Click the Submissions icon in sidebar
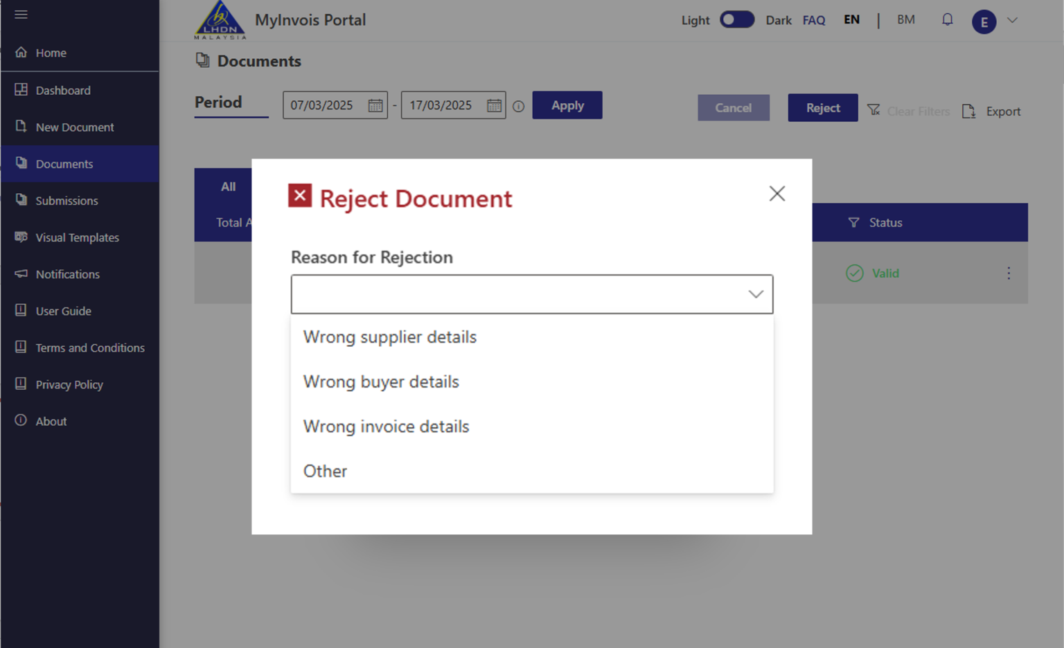This screenshot has height=648, width=1064. pos(21,200)
